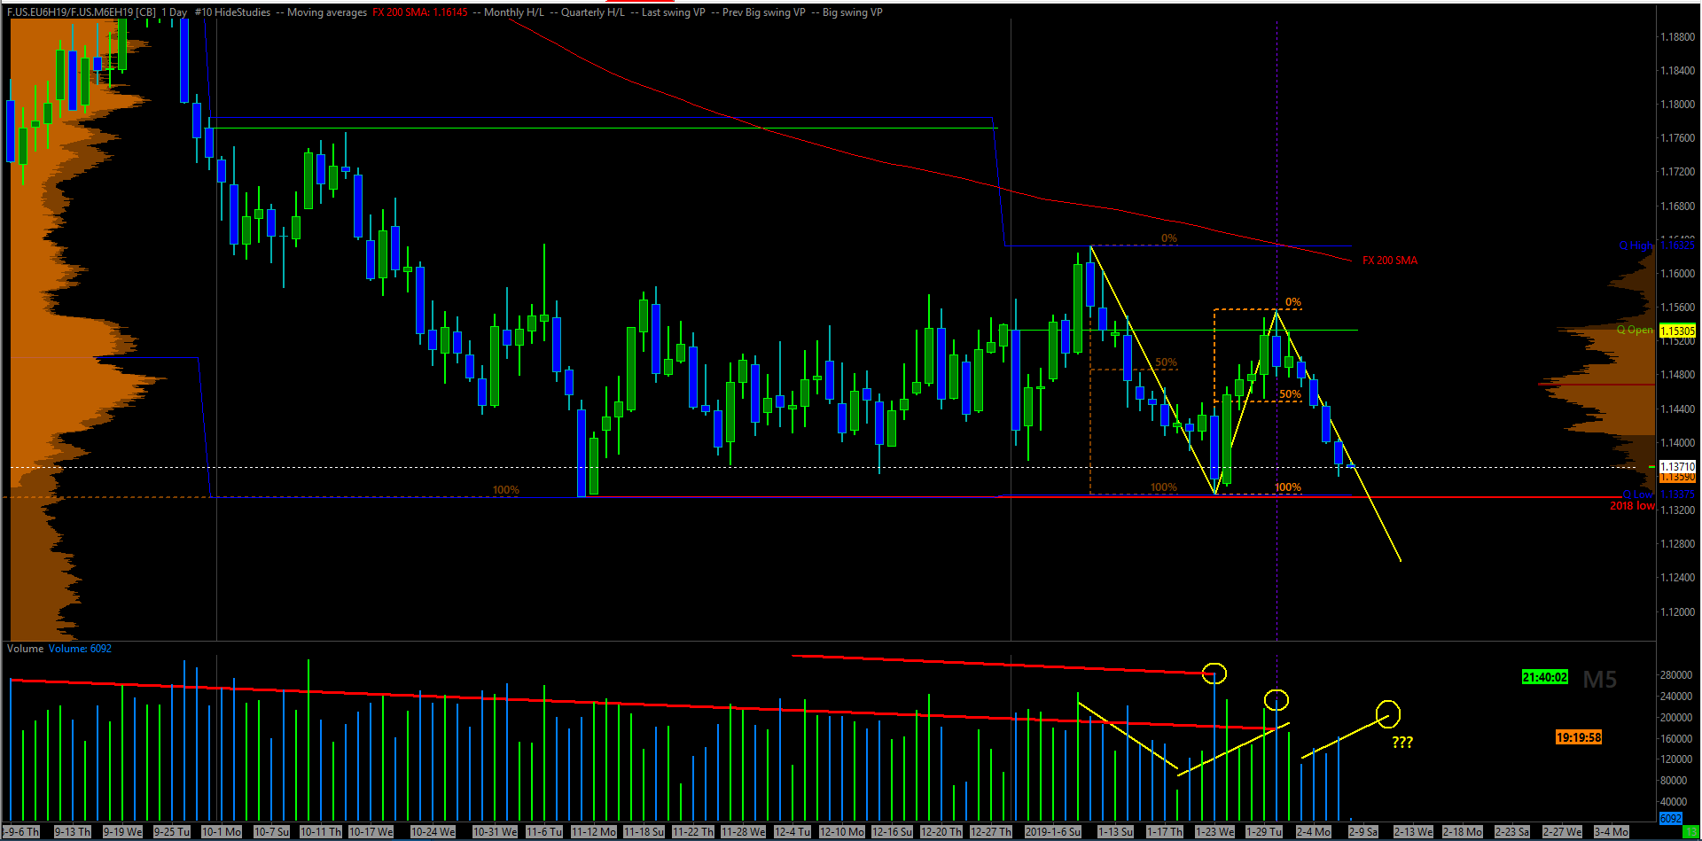Click the orange '0%' retracement label at swing top
Image resolution: width=1702 pixels, height=841 pixels.
click(x=1293, y=302)
